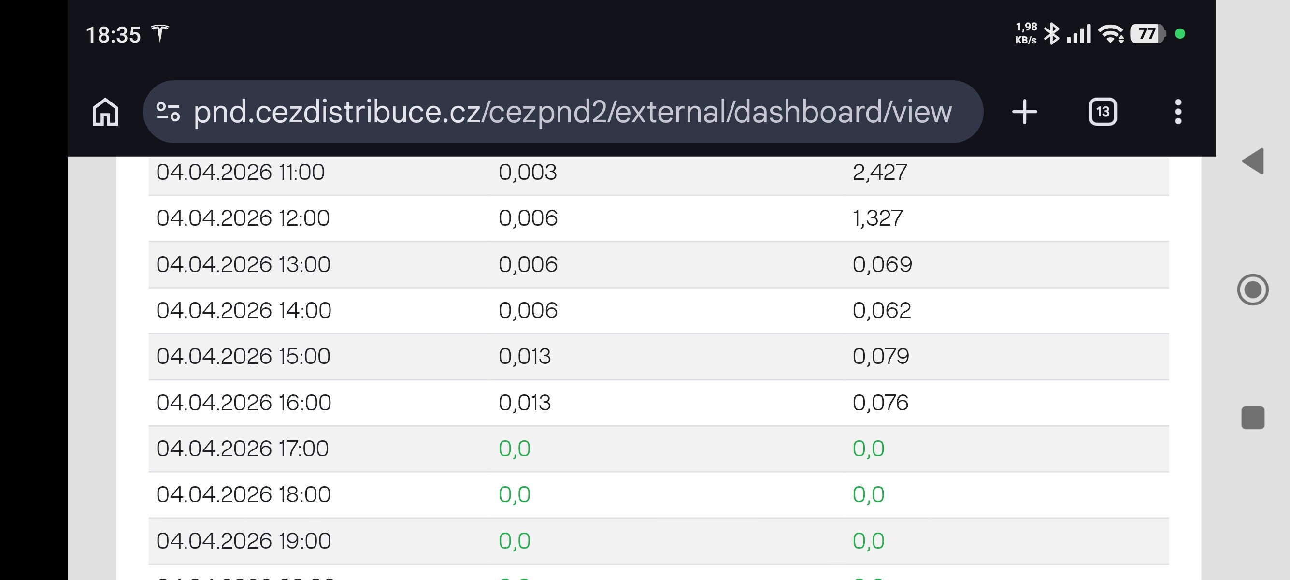The height and width of the screenshot is (580, 1290).
Task: Open the tab switcher showing 13 tabs
Action: click(x=1103, y=112)
